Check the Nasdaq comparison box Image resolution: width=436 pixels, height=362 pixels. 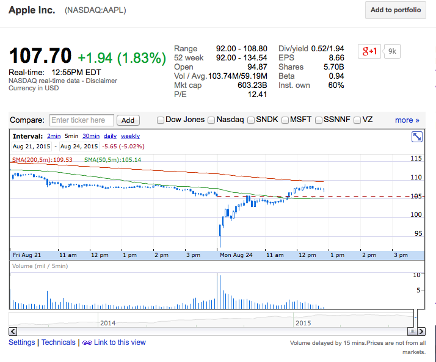click(211, 120)
